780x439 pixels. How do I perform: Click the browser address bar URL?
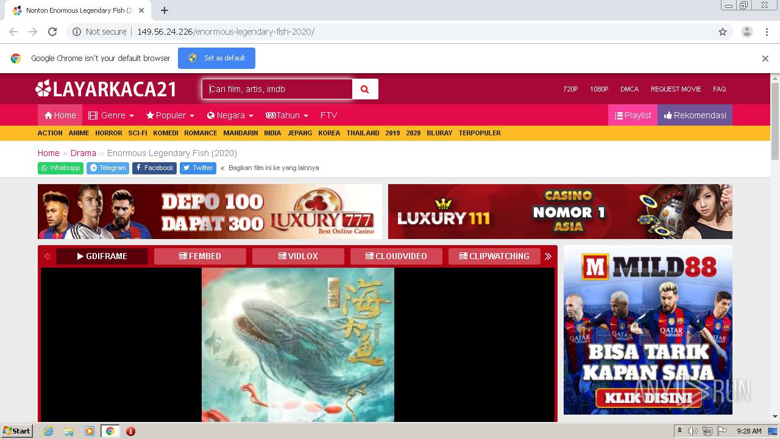click(225, 32)
